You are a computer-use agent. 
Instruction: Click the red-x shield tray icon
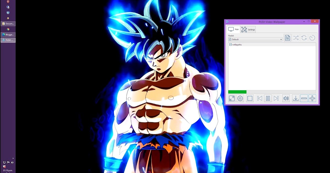coord(4,166)
